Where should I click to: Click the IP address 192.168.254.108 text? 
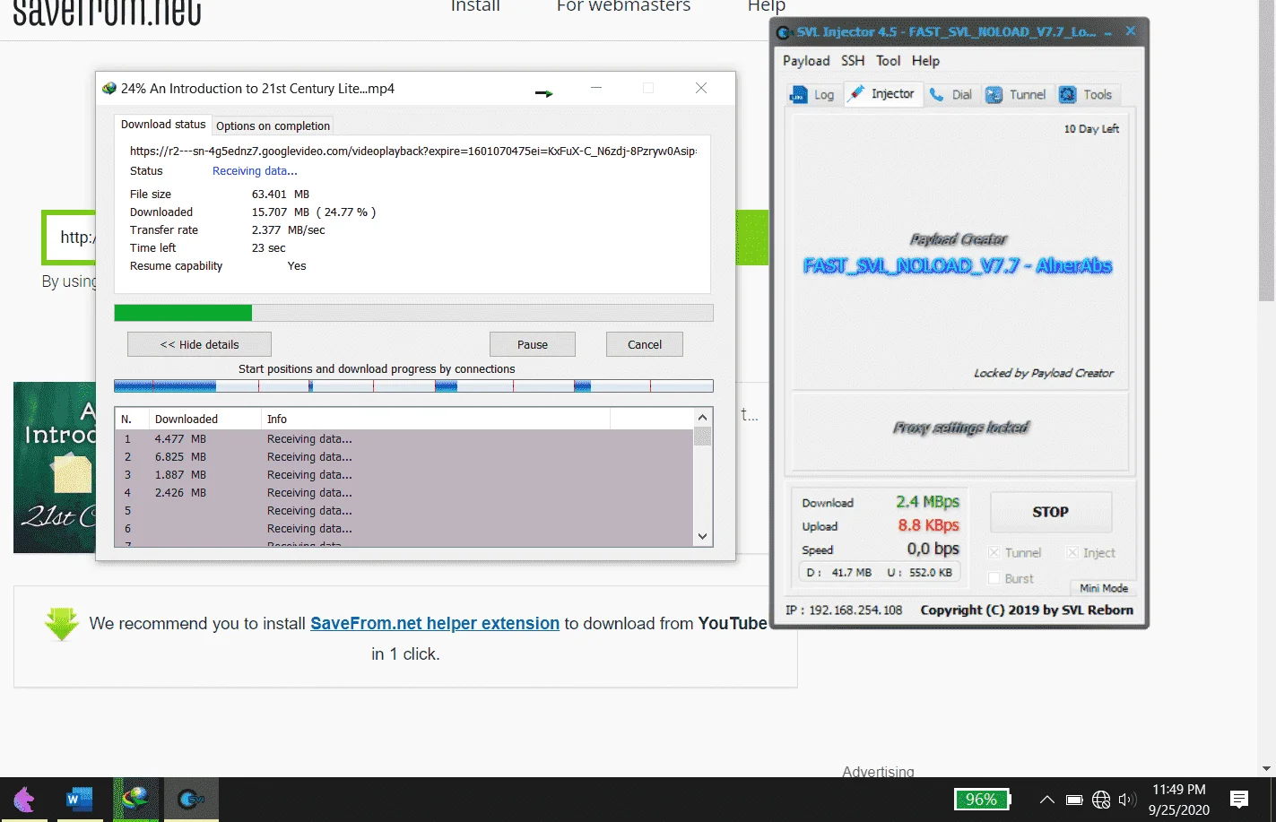(x=845, y=610)
